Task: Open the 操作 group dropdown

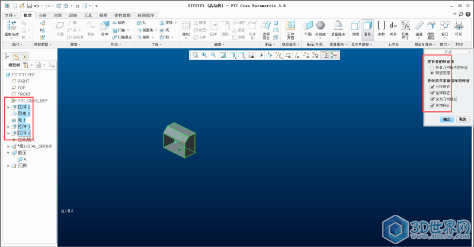Action: click(17, 44)
